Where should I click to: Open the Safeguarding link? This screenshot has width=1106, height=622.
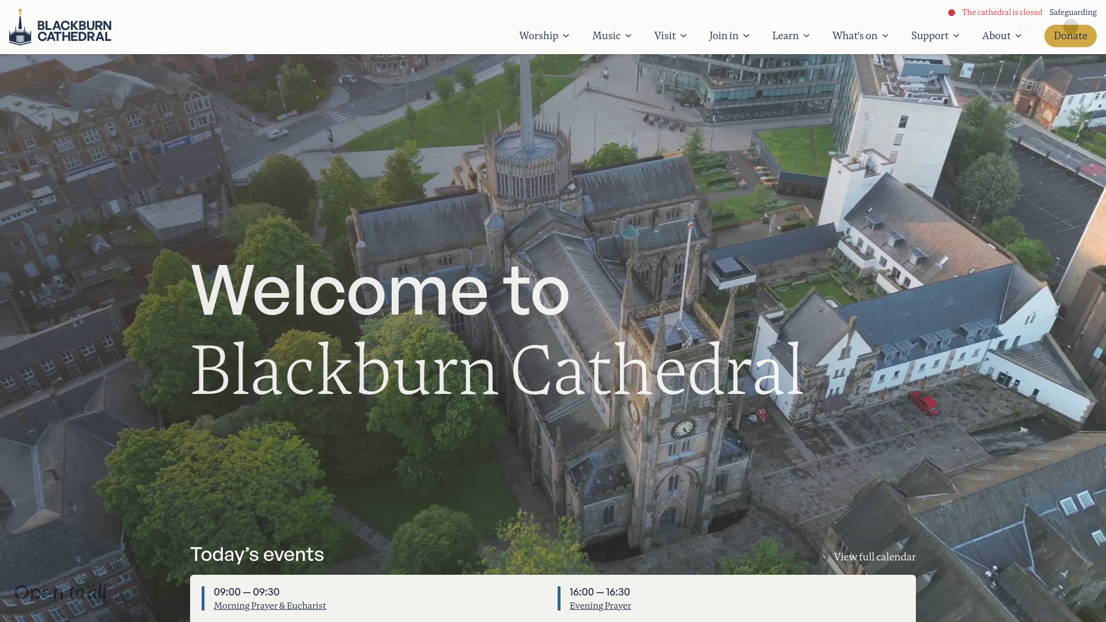[x=1073, y=12]
